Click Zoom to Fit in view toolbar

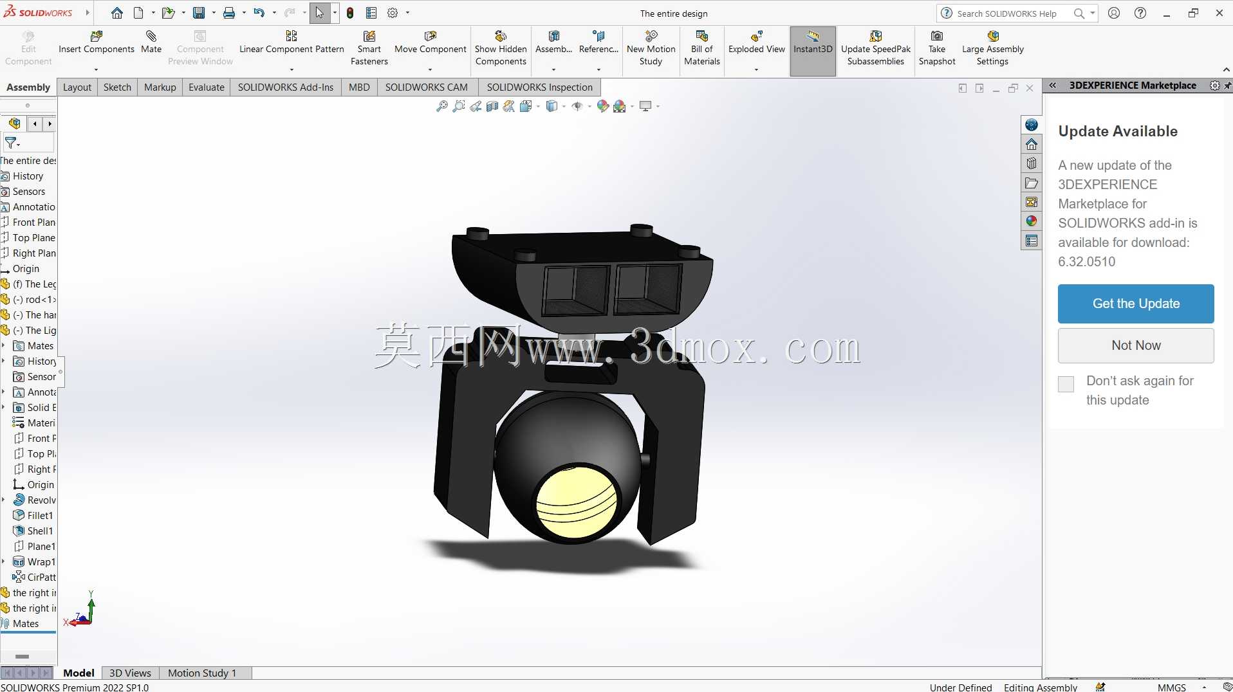pos(441,106)
